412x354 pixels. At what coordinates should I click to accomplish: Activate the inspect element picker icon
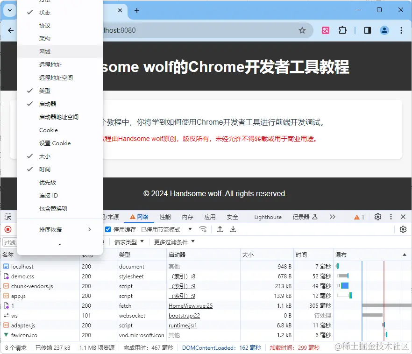point(8,217)
